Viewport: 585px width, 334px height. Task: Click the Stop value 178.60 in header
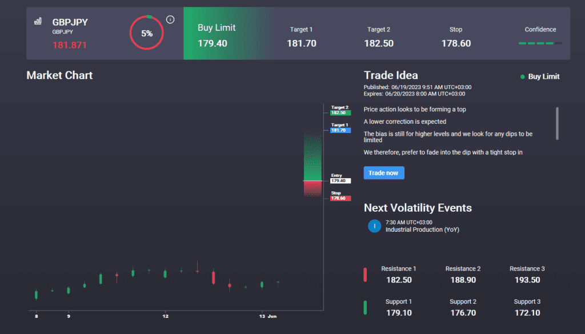point(456,43)
